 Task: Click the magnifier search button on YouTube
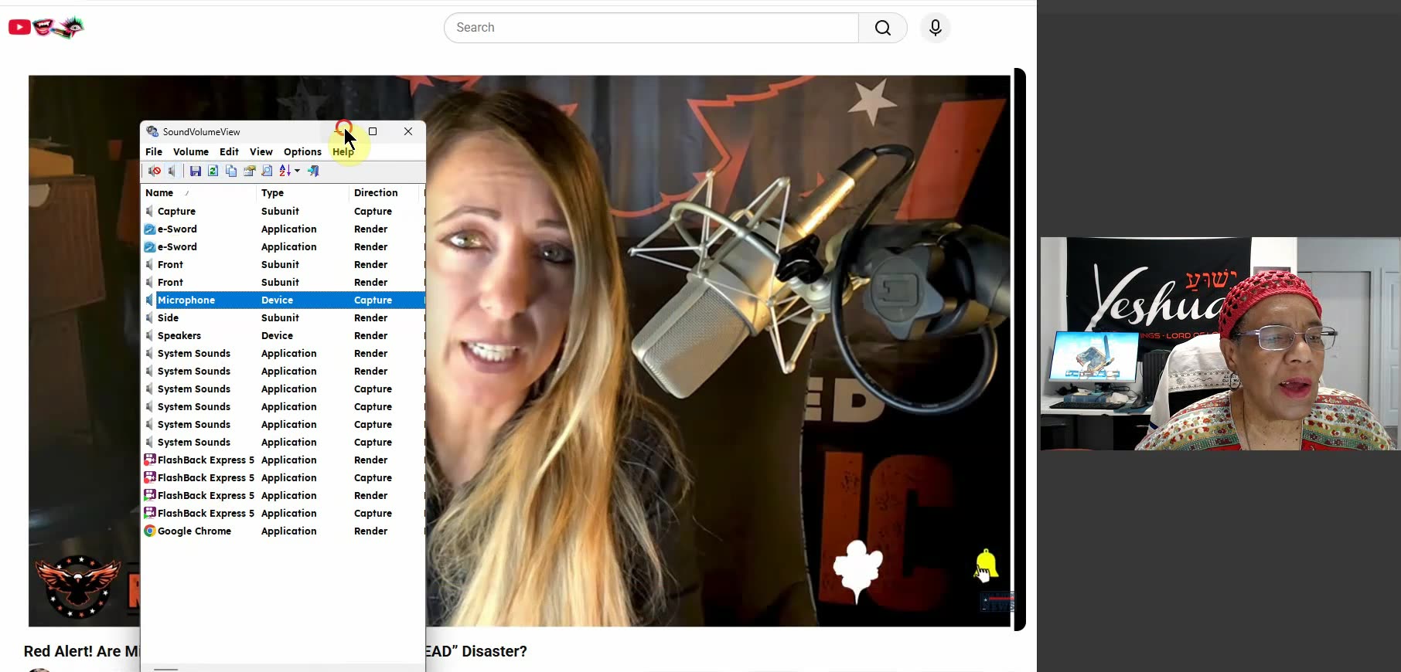coord(882,28)
